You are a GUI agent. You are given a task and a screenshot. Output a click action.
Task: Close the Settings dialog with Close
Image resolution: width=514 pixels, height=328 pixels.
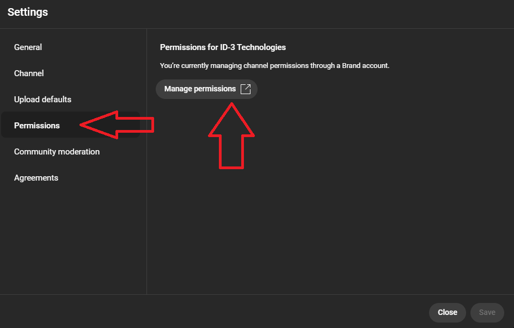[448, 312]
